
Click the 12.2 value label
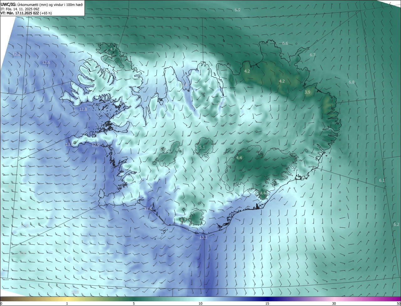tap(17, 54)
